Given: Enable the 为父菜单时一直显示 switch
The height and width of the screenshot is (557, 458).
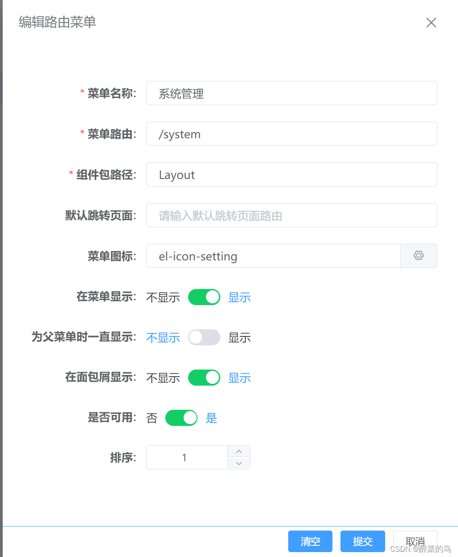Looking at the screenshot, I should 204,337.
